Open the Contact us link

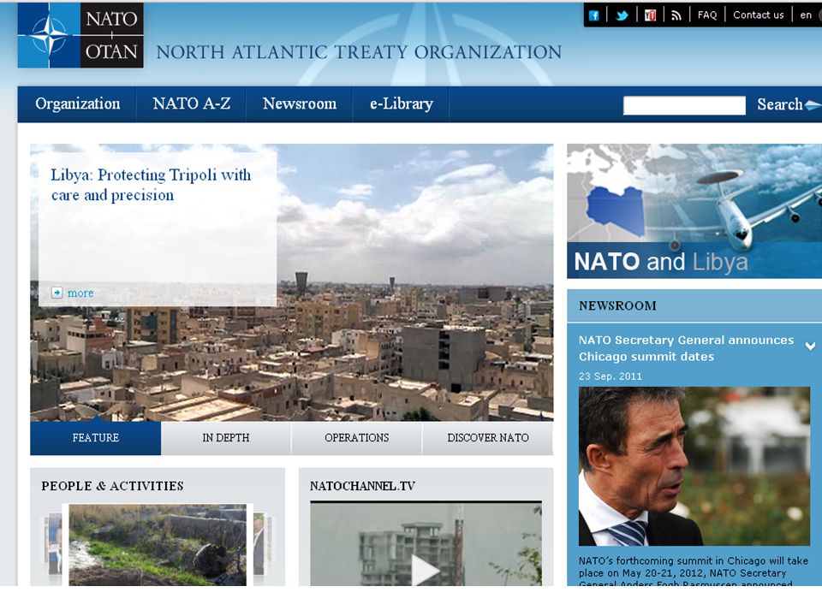pos(758,15)
